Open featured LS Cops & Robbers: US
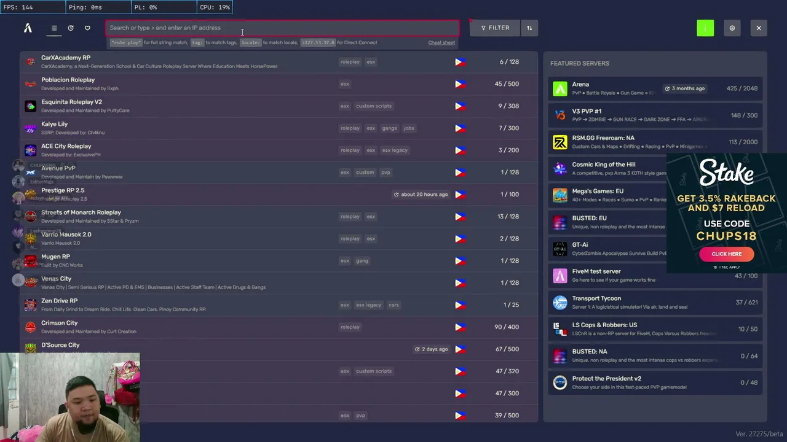This screenshot has height=442, width=787. [x=655, y=329]
